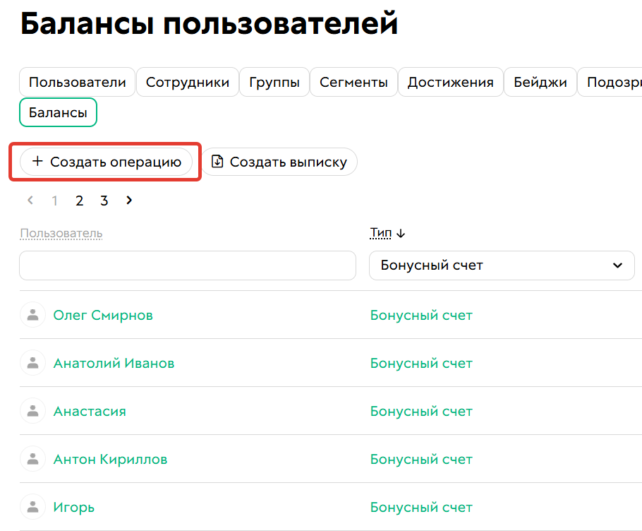Click the avatar icon beside Олег Смирнов
The image size is (642, 531).
(x=32, y=315)
